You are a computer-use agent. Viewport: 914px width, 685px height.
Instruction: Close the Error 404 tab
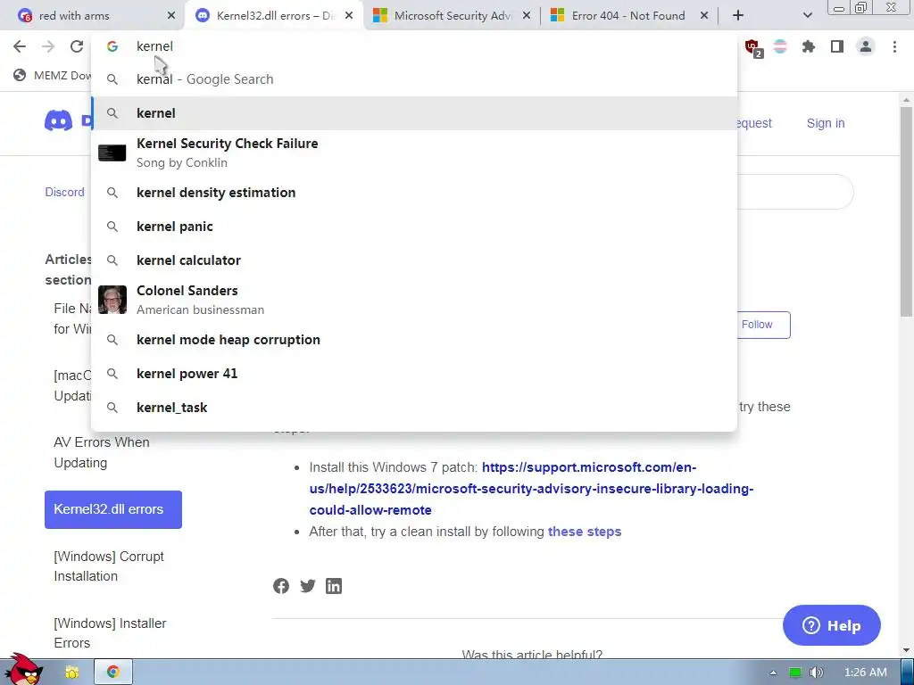704,16
